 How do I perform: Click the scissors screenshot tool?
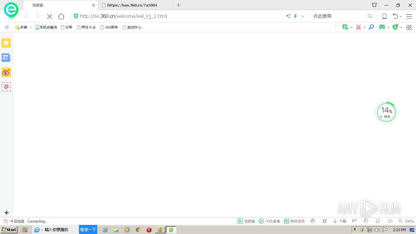tap(358, 27)
